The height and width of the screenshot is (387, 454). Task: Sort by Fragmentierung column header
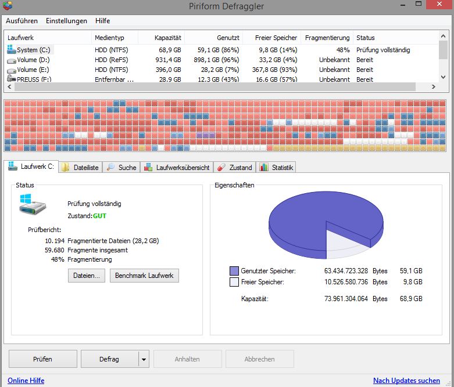[327, 38]
